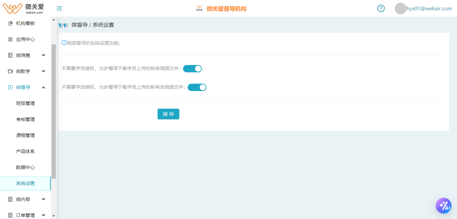Go to 考核管理 menu item
Viewport: 457px width, 219px height.
pos(25,119)
